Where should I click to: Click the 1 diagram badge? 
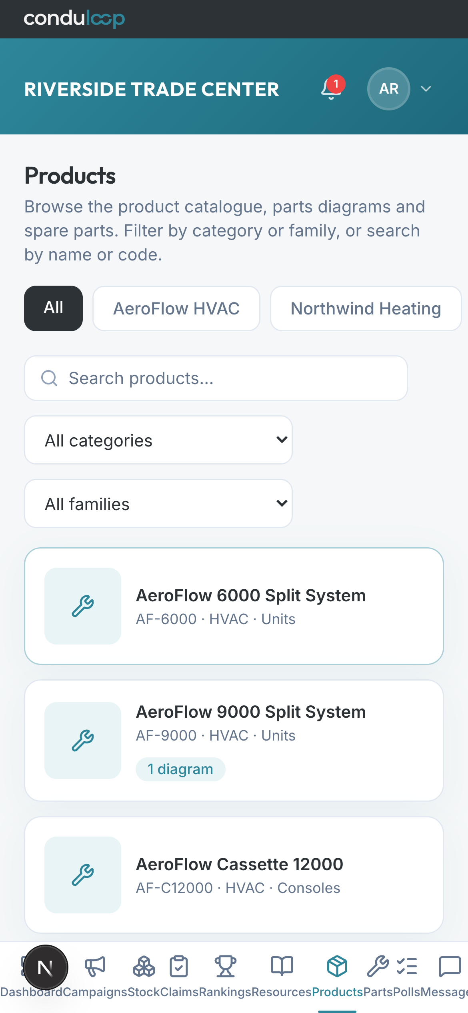pos(180,769)
